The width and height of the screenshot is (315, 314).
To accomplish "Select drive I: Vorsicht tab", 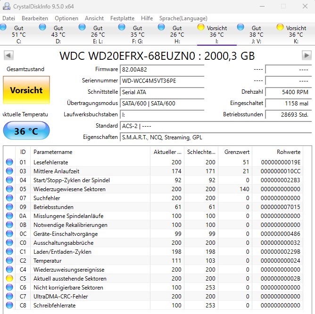I will point(216,34).
